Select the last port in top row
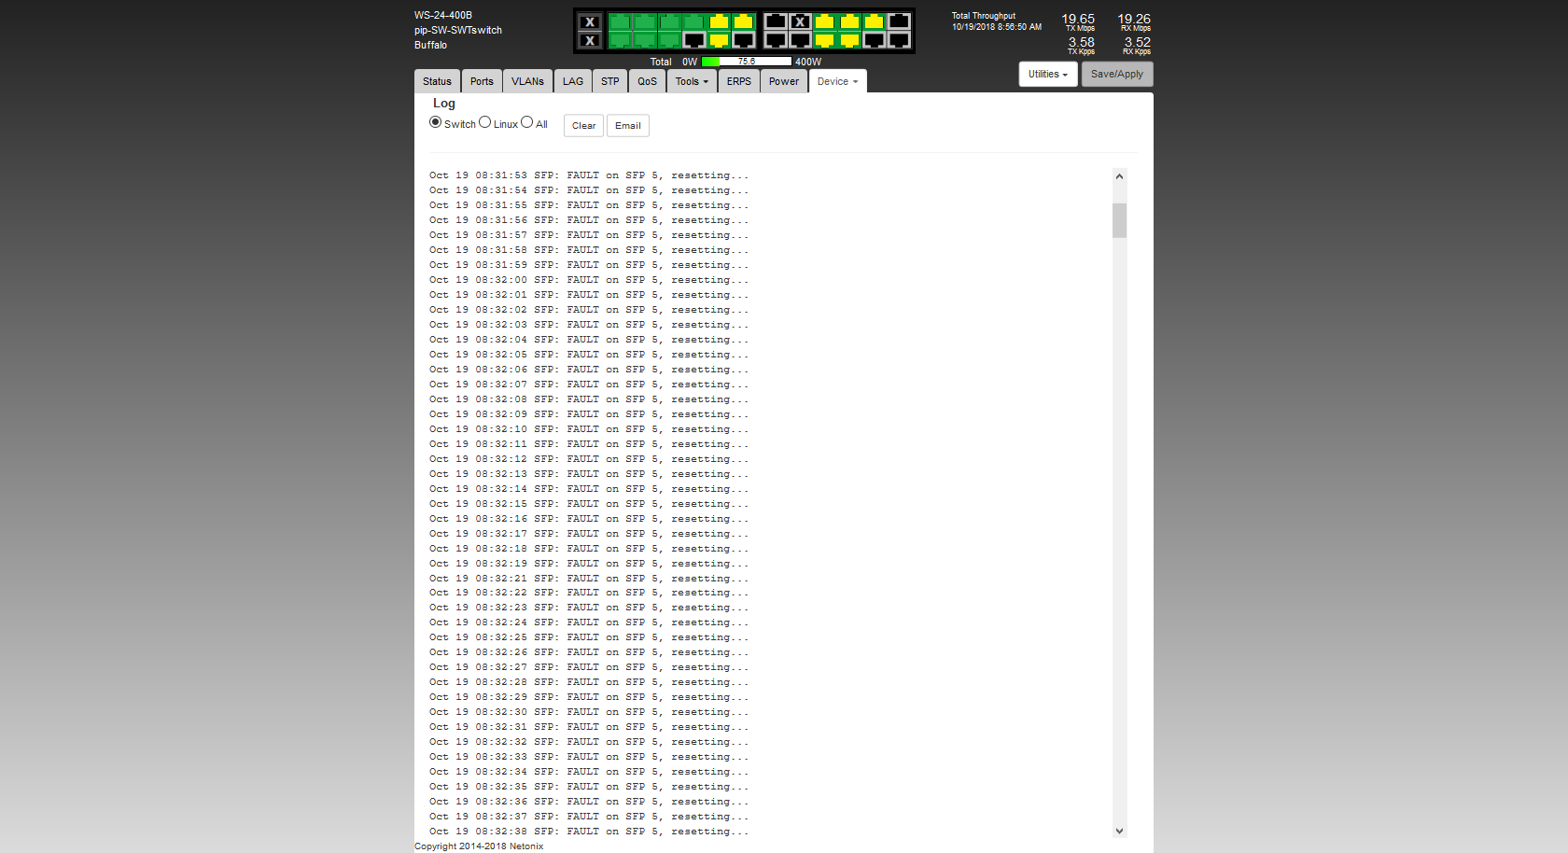This screenshot has width=1568, height=853. click(x=898, y=21)
